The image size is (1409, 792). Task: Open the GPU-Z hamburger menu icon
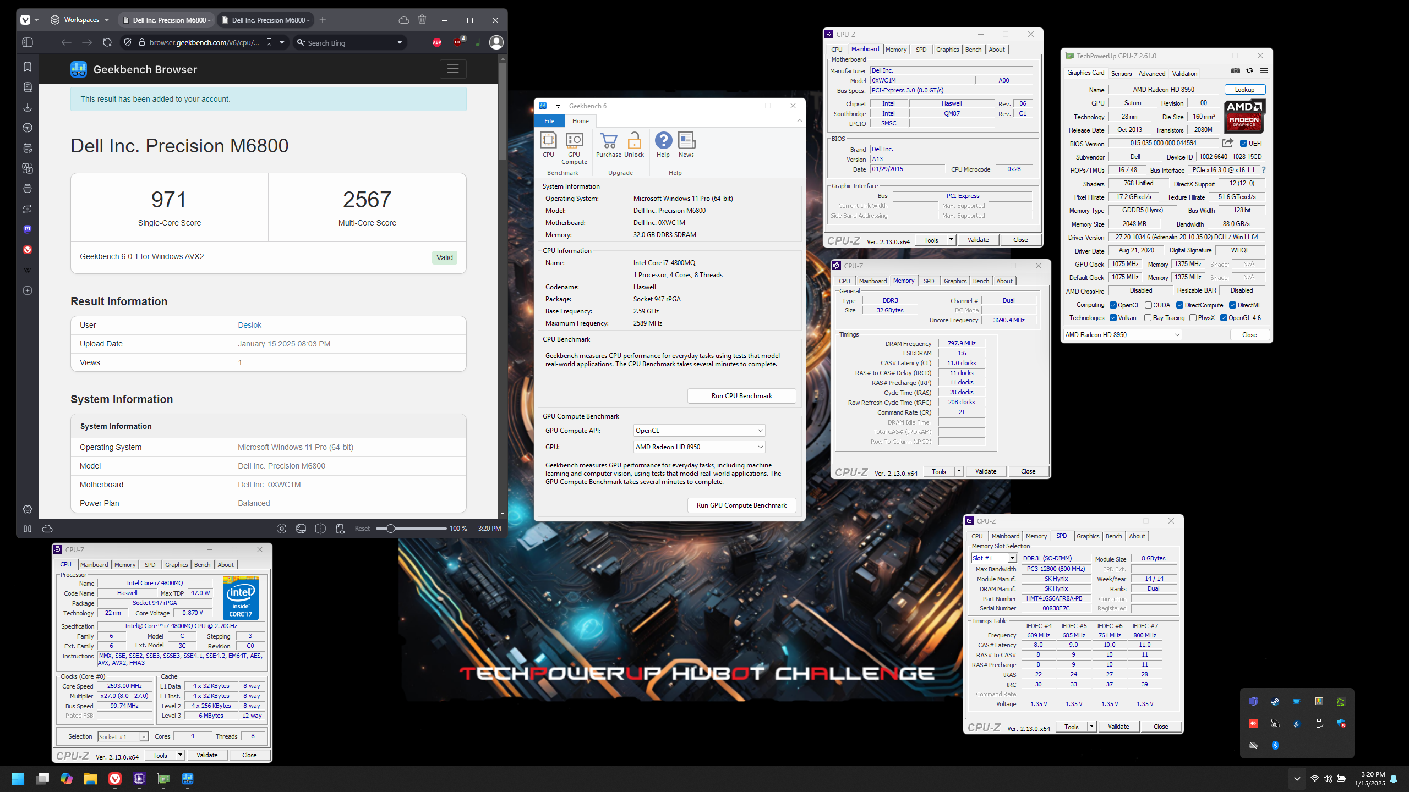coord(1264,70)
